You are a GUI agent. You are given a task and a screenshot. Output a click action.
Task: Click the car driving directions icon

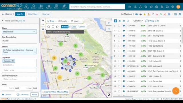(169, 14)
